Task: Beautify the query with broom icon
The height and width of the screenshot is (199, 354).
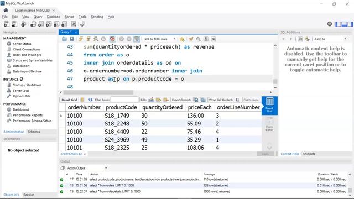Action: [x=191, y=39]
